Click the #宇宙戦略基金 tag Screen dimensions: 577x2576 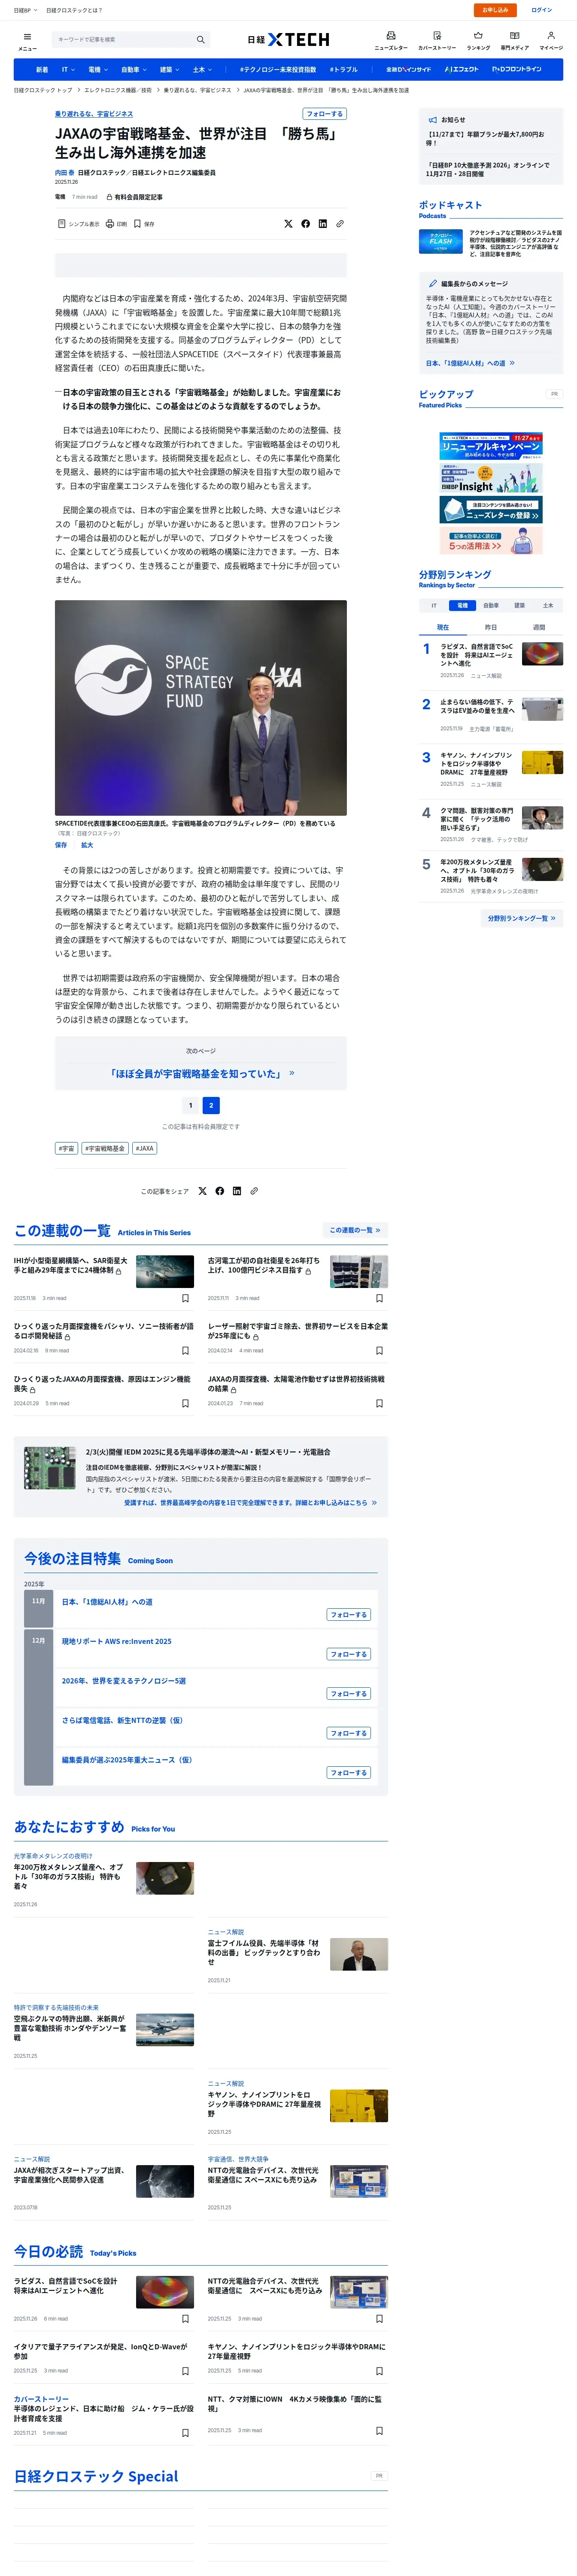(105, 1148)
